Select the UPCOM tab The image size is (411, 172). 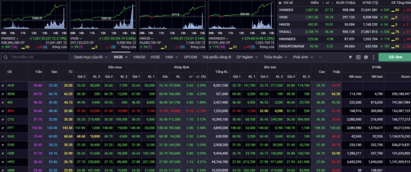190,57
